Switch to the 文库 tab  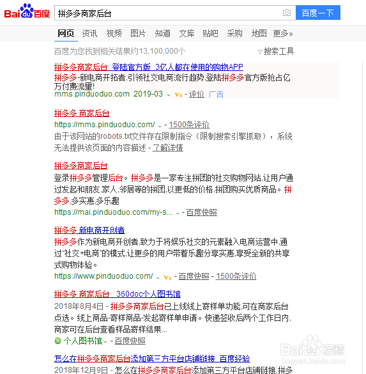(x=187, y=33)
